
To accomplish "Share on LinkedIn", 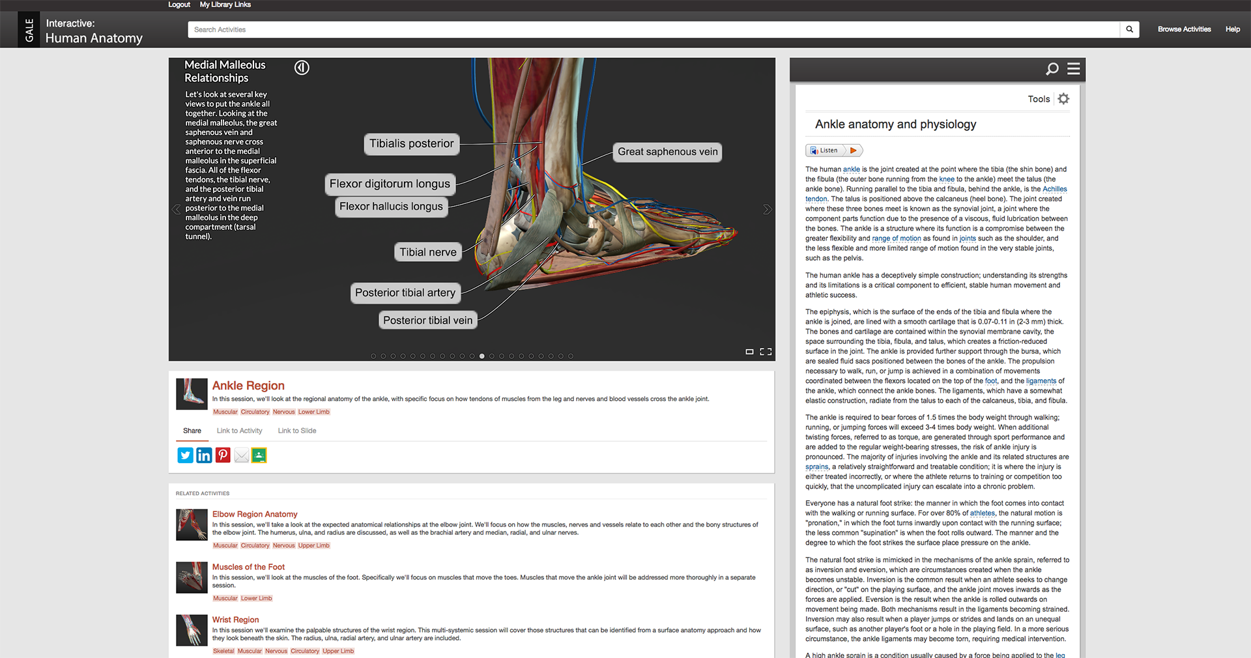I will point(204,455).
